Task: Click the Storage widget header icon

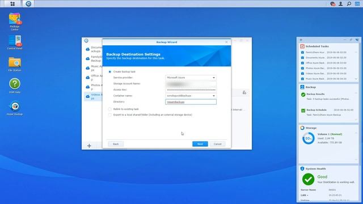Action: point(302,128)
